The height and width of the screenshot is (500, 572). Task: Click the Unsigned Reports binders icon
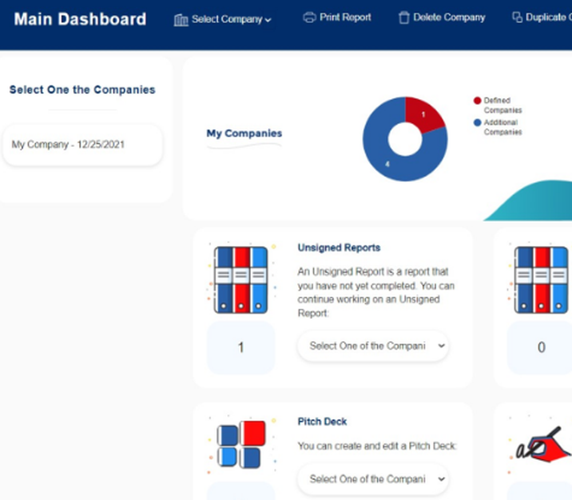click(241, 279)
